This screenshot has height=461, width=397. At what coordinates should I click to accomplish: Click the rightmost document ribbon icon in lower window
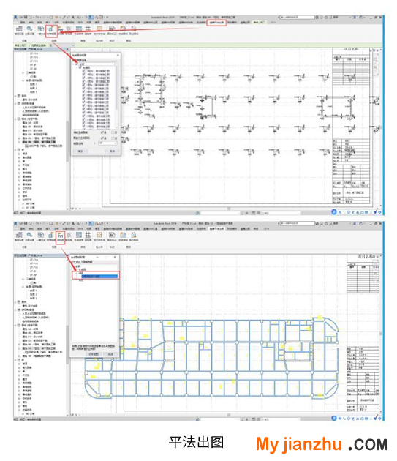click(133, 235)
